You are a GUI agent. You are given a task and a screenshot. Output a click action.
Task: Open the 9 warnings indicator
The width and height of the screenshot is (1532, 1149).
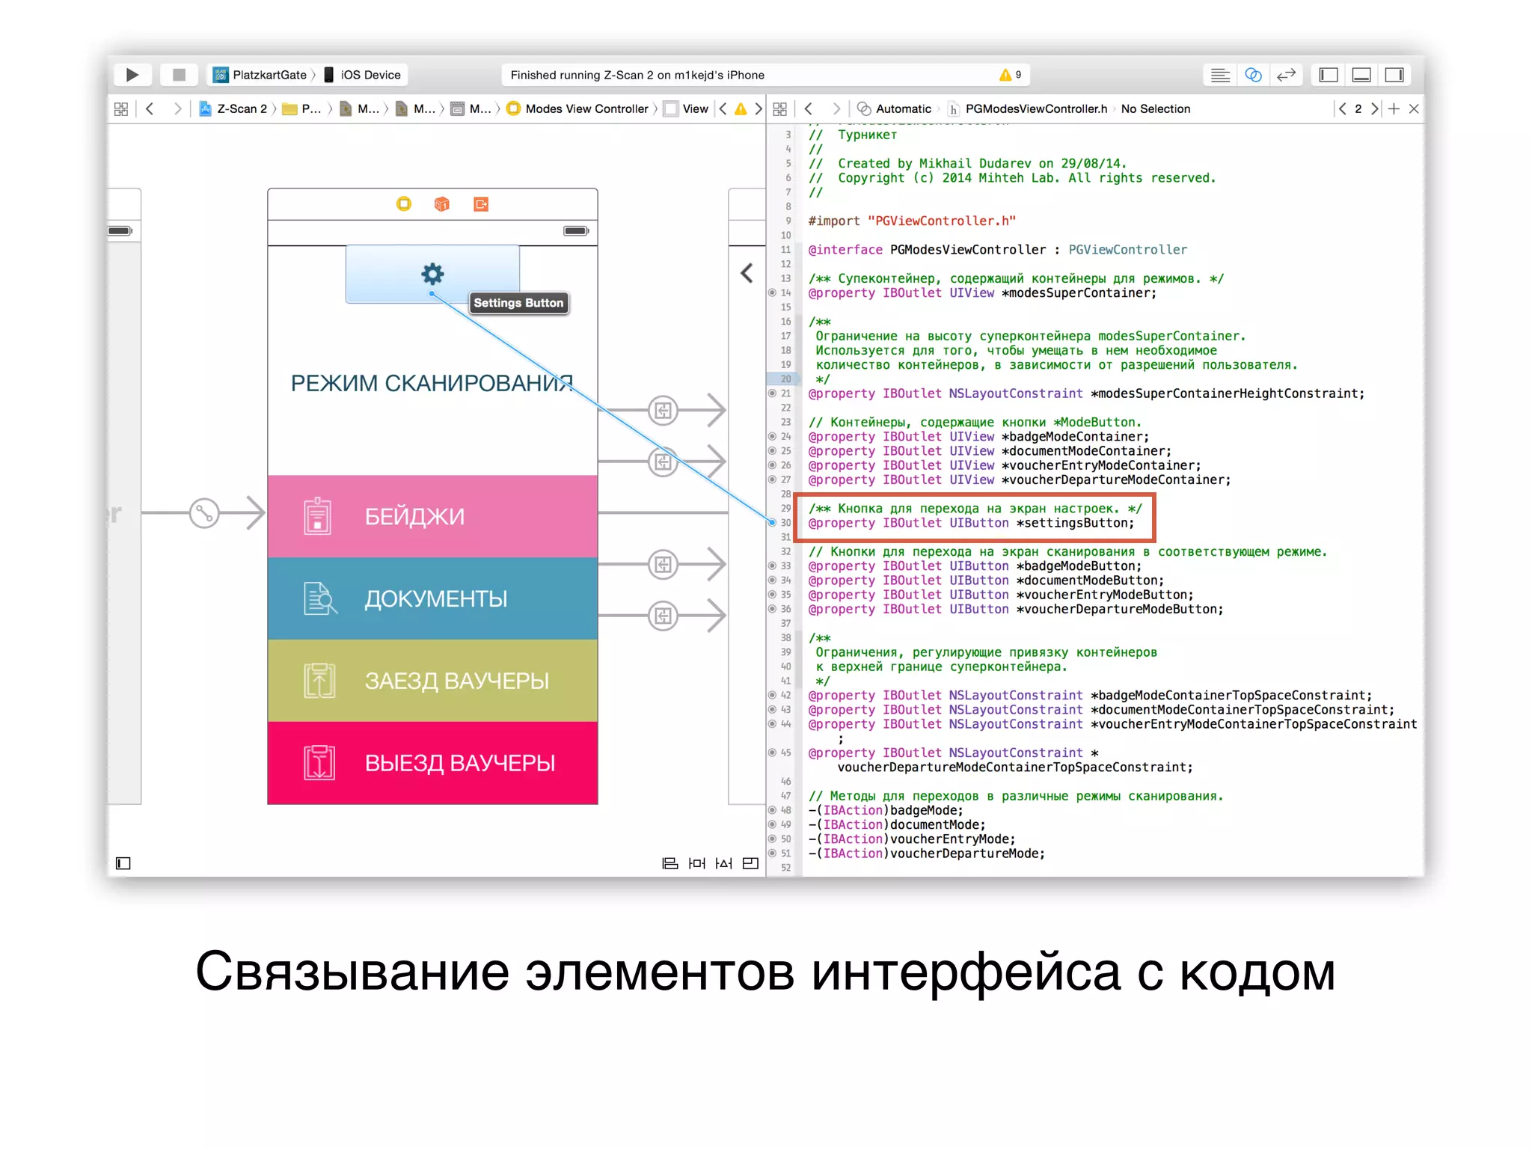click(1011, 75)
